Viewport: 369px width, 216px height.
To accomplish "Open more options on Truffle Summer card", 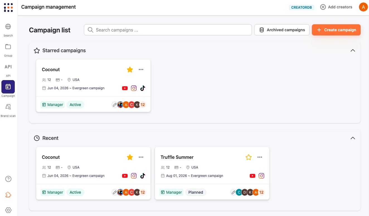I will click(260, 157).
